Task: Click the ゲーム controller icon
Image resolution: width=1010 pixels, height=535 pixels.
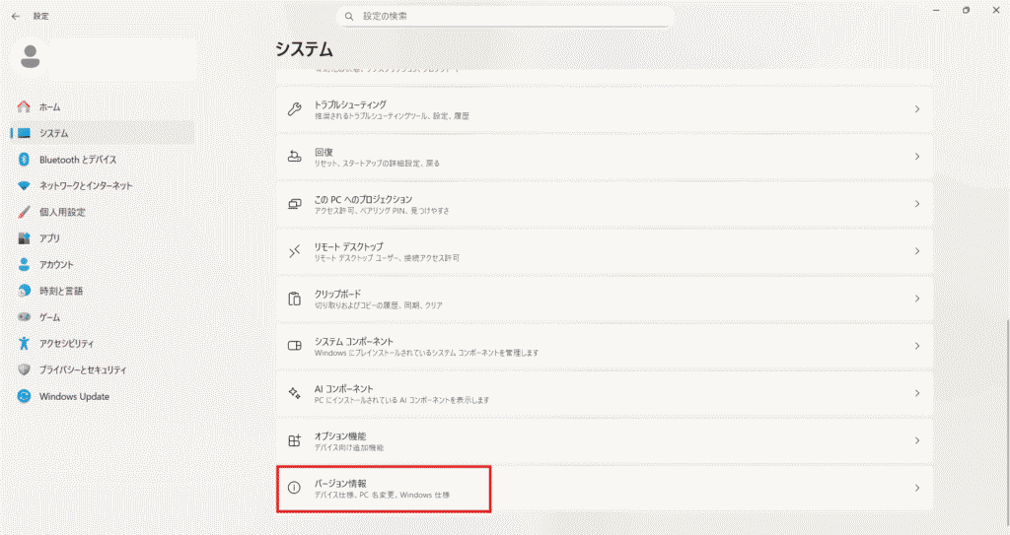Action: click(x=24, y=317)
